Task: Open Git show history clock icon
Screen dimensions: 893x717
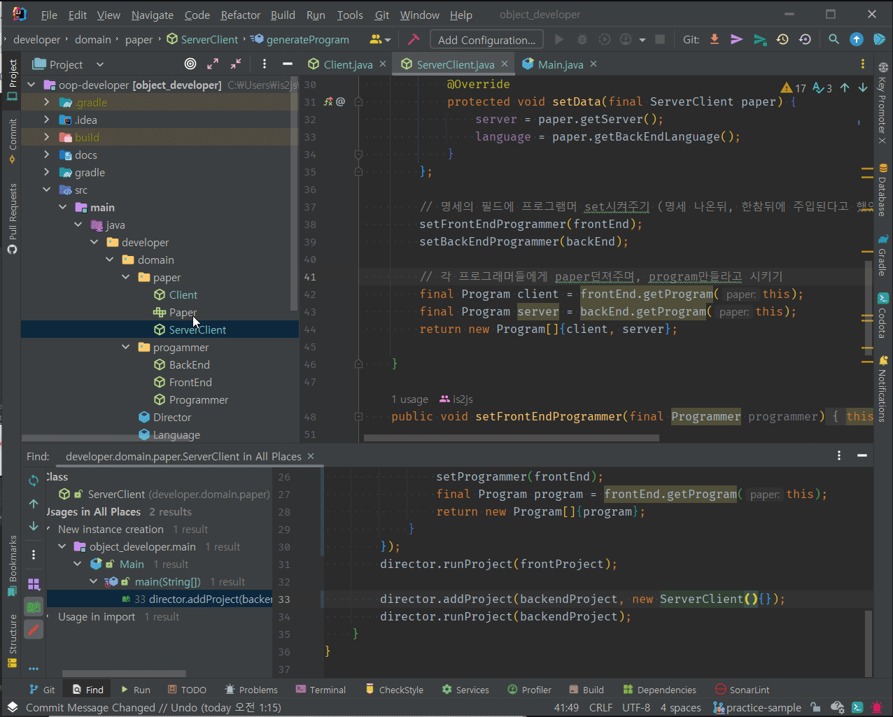Action: (x=782, y=39)
